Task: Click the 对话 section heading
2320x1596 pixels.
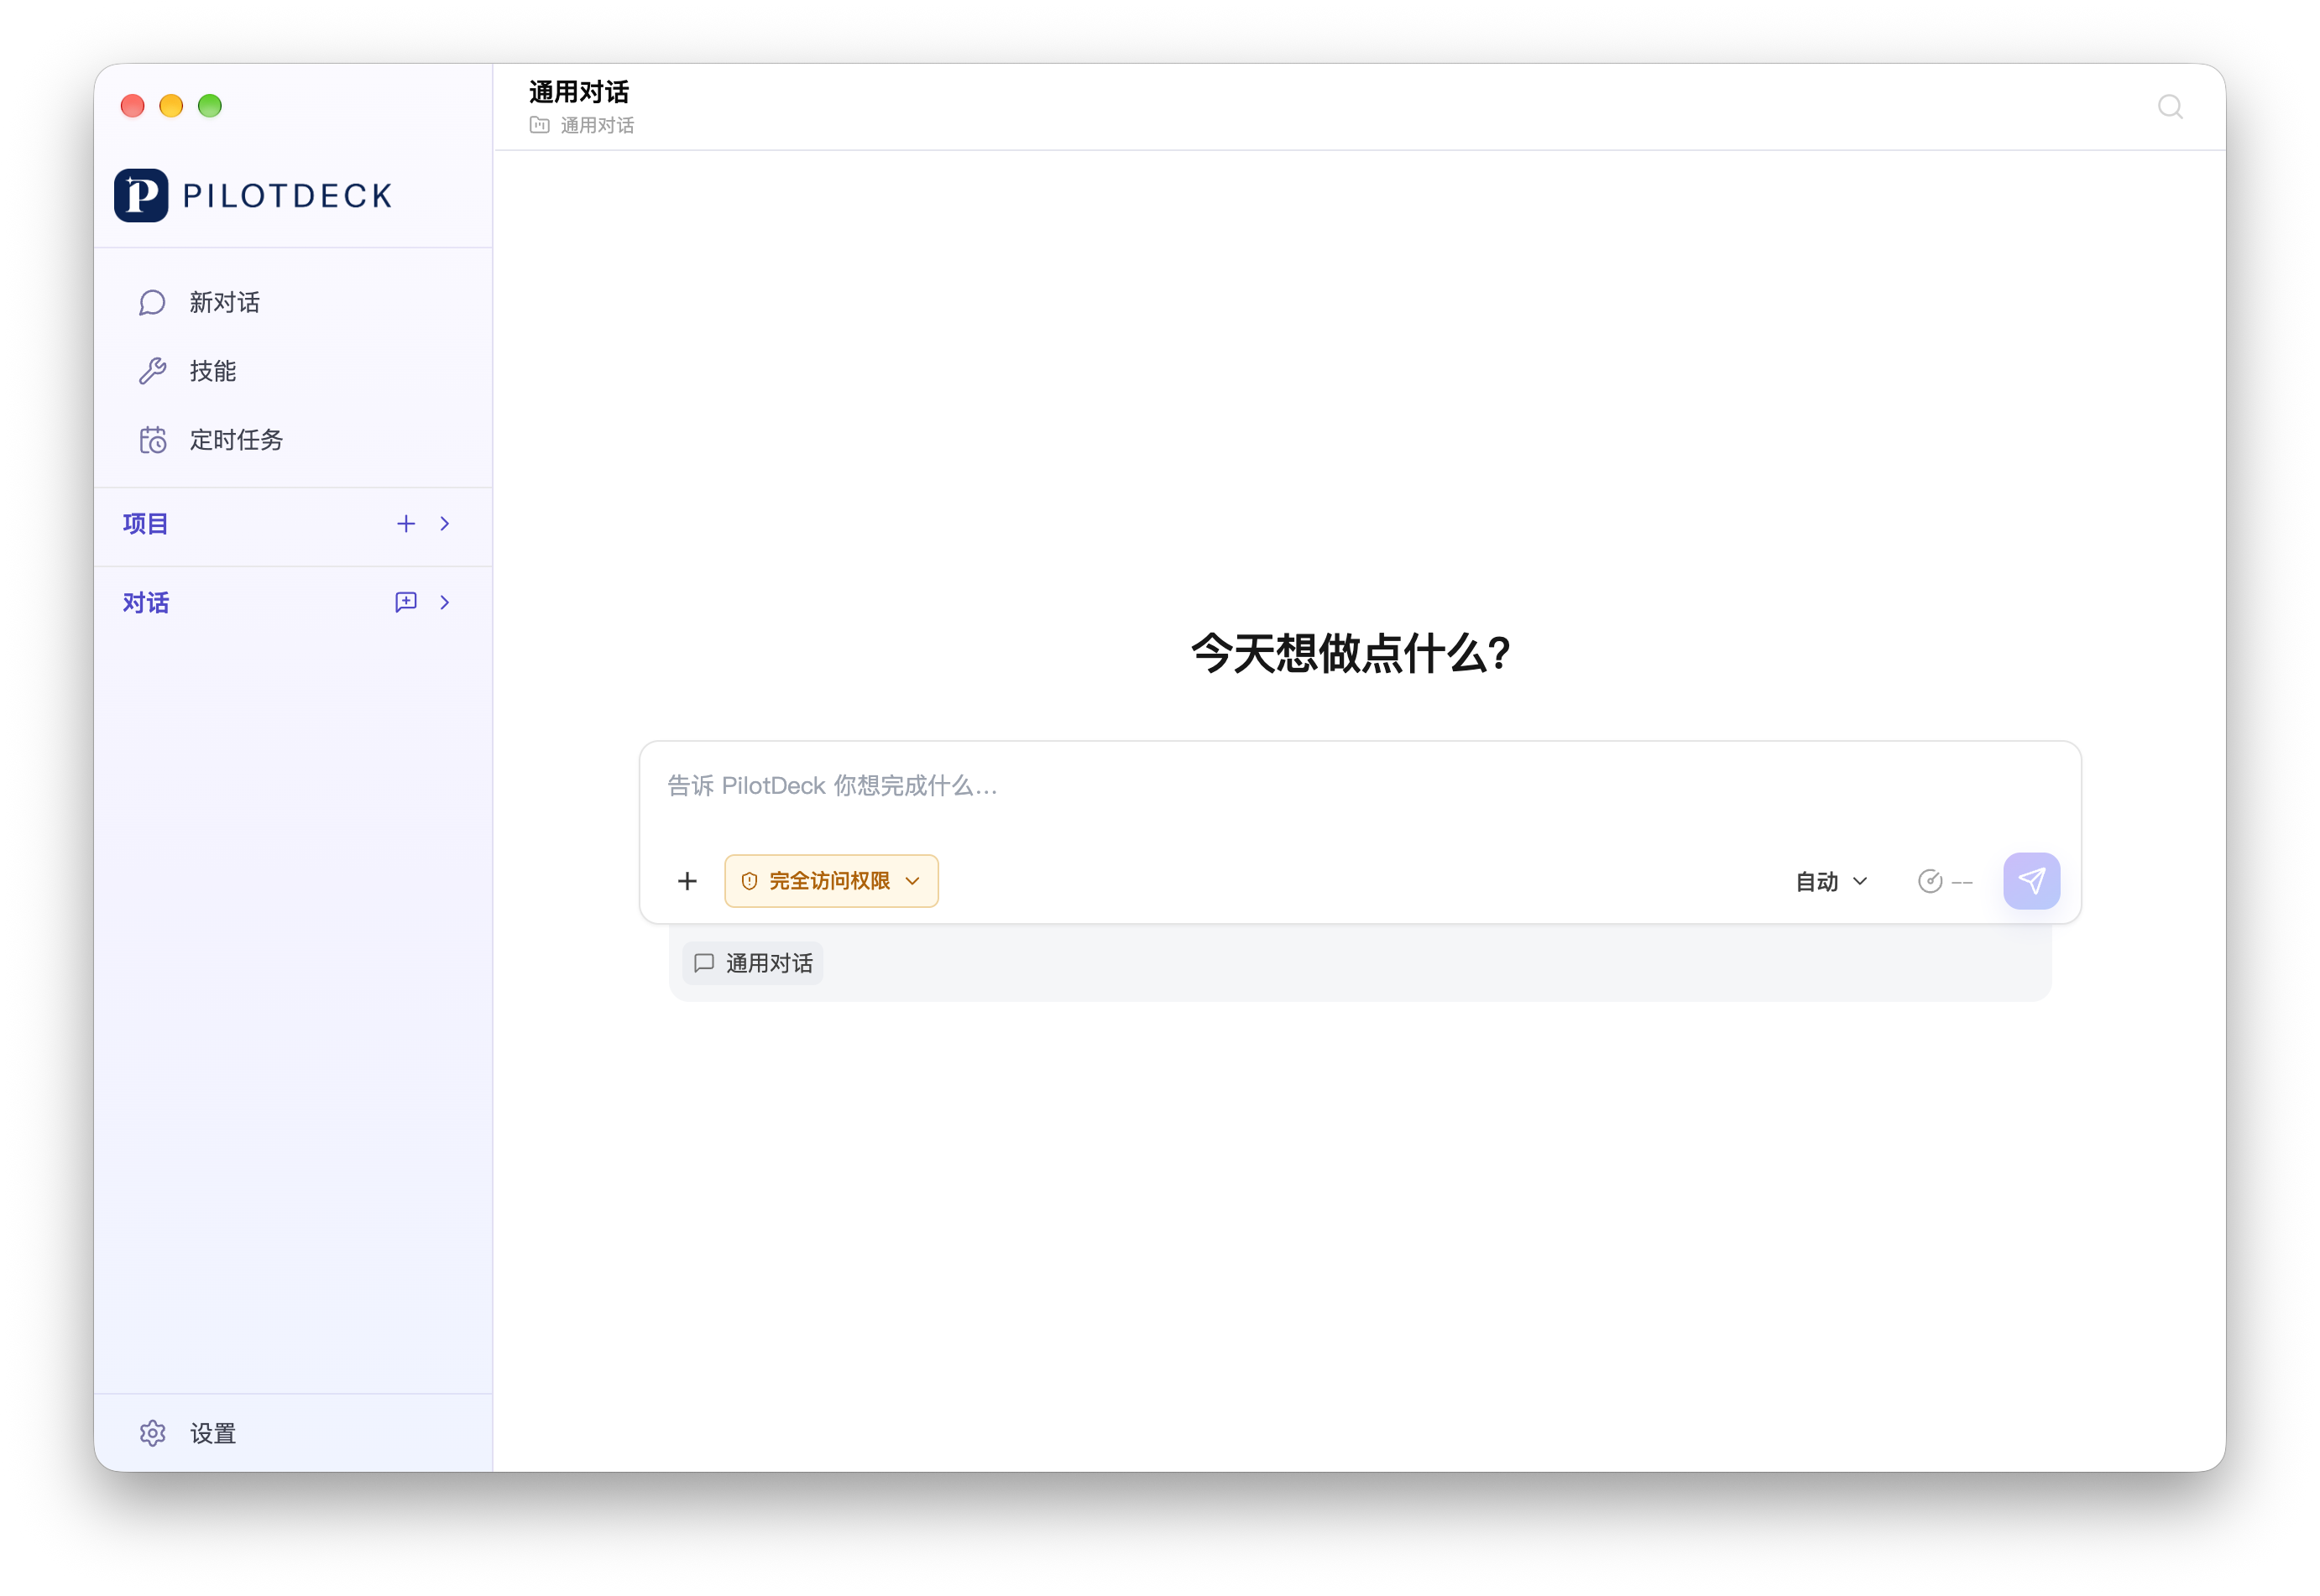Action: [145, 602]
